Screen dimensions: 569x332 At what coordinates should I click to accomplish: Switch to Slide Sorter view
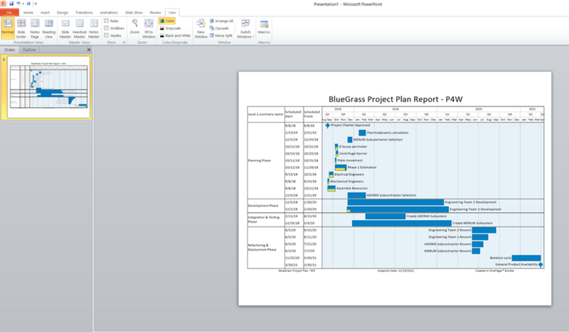pos(21,28)
